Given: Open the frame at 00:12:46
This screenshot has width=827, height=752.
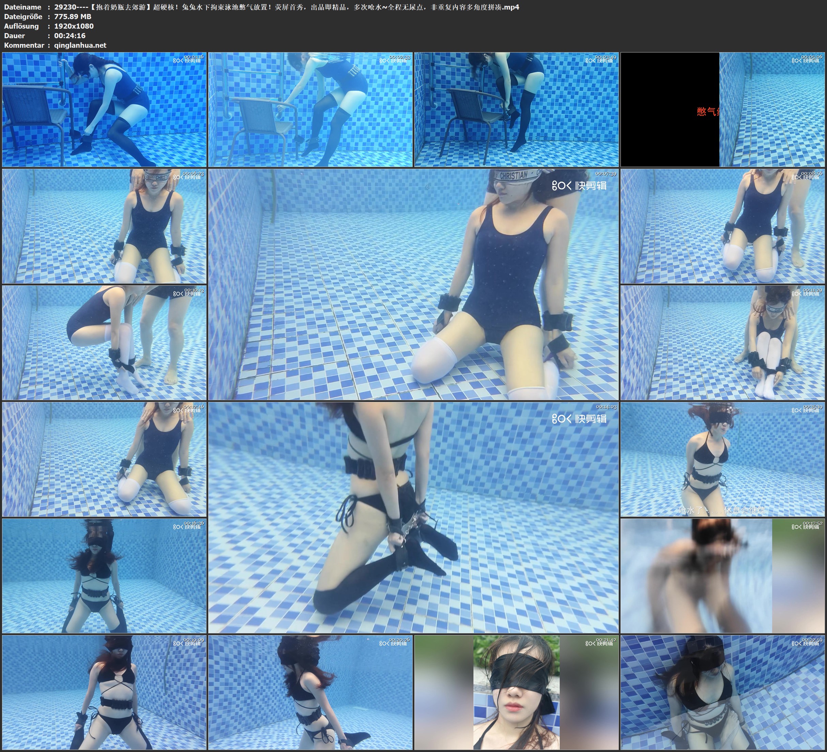Looking at the screenshot, I should pyautogui.click(x=104, y=459).
